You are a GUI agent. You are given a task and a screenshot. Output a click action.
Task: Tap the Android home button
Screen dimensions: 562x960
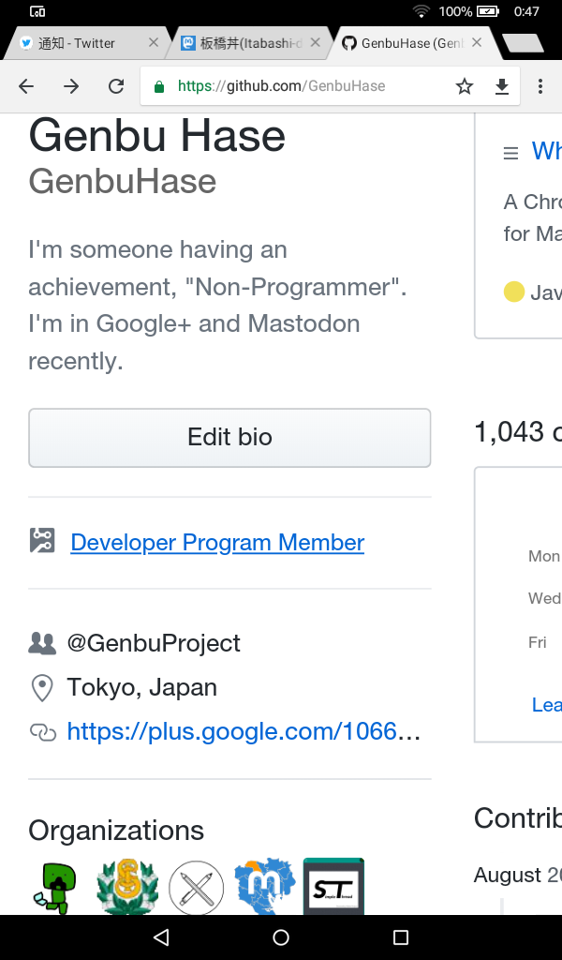tap(281, 937)
